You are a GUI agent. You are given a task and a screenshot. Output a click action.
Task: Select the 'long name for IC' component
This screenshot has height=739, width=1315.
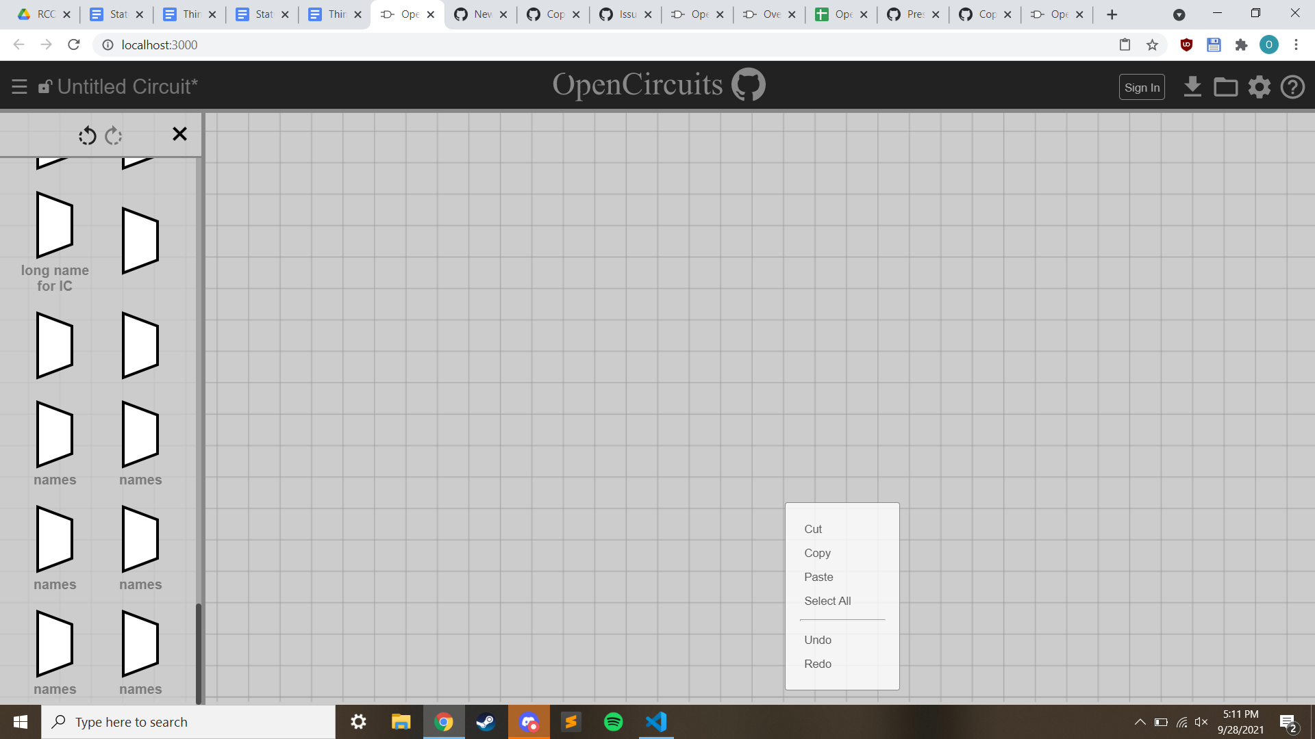click(x=55, y=226)
